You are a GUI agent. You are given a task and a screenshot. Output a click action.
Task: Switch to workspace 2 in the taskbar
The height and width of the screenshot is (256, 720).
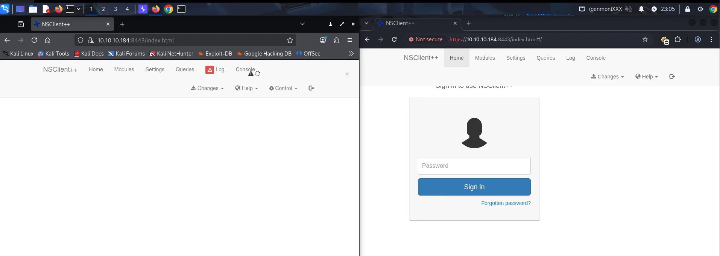tap(103, 9)
